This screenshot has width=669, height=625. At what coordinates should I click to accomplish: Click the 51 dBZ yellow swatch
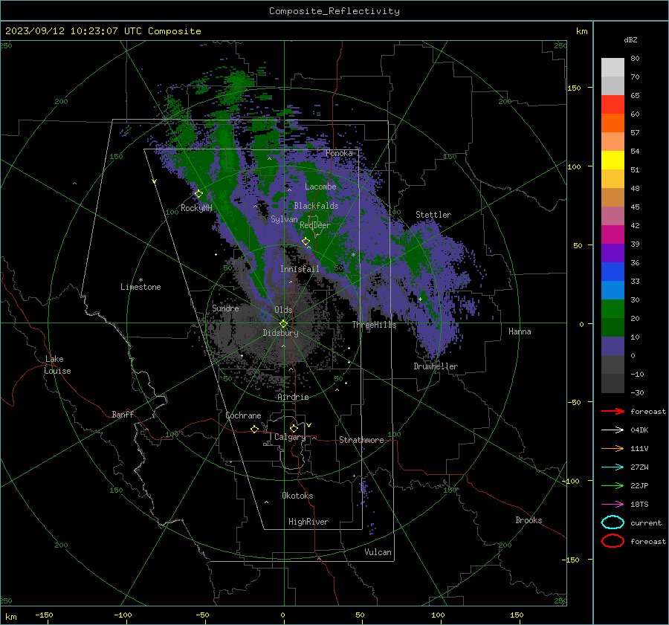pos(613,160)
